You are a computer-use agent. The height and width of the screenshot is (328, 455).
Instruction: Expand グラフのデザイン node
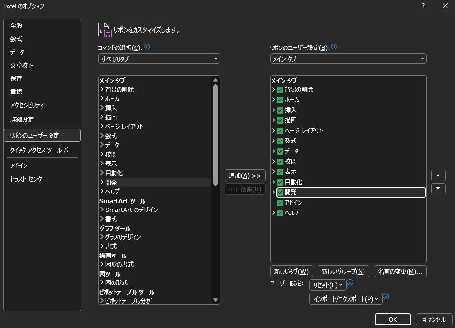pyautogui.click(x=102, y=237)
